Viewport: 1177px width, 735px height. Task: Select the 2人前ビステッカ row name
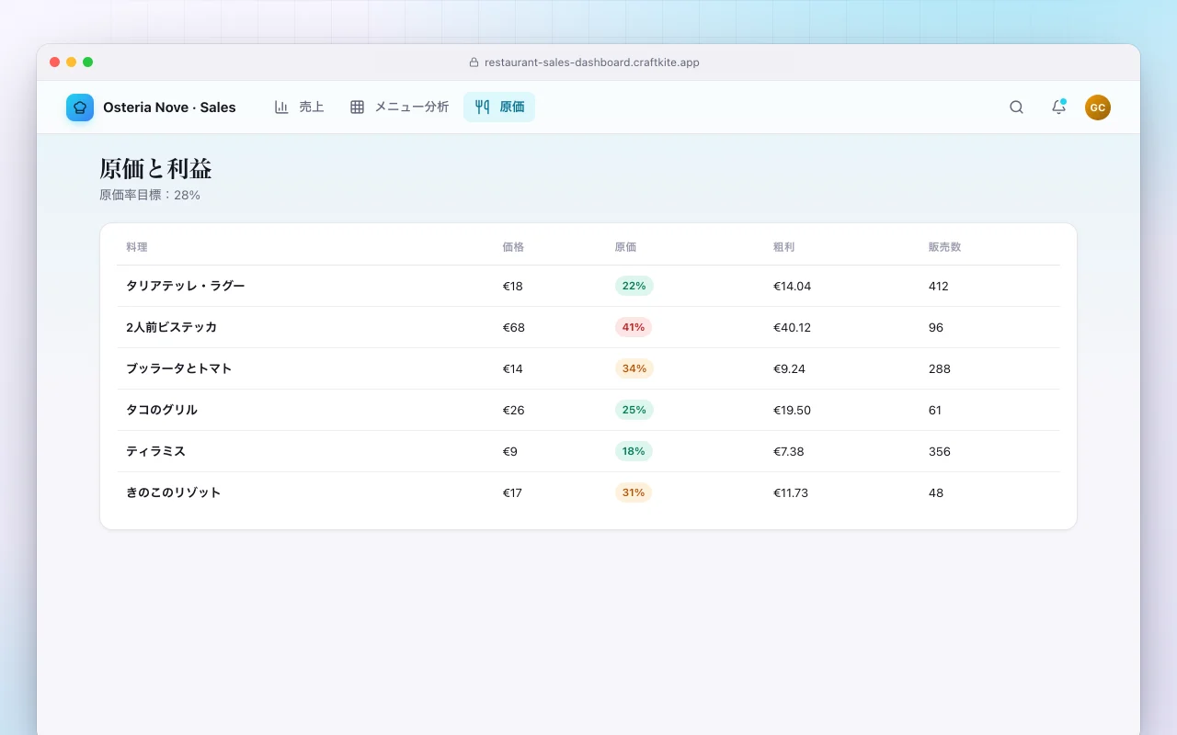pos(171,327)
